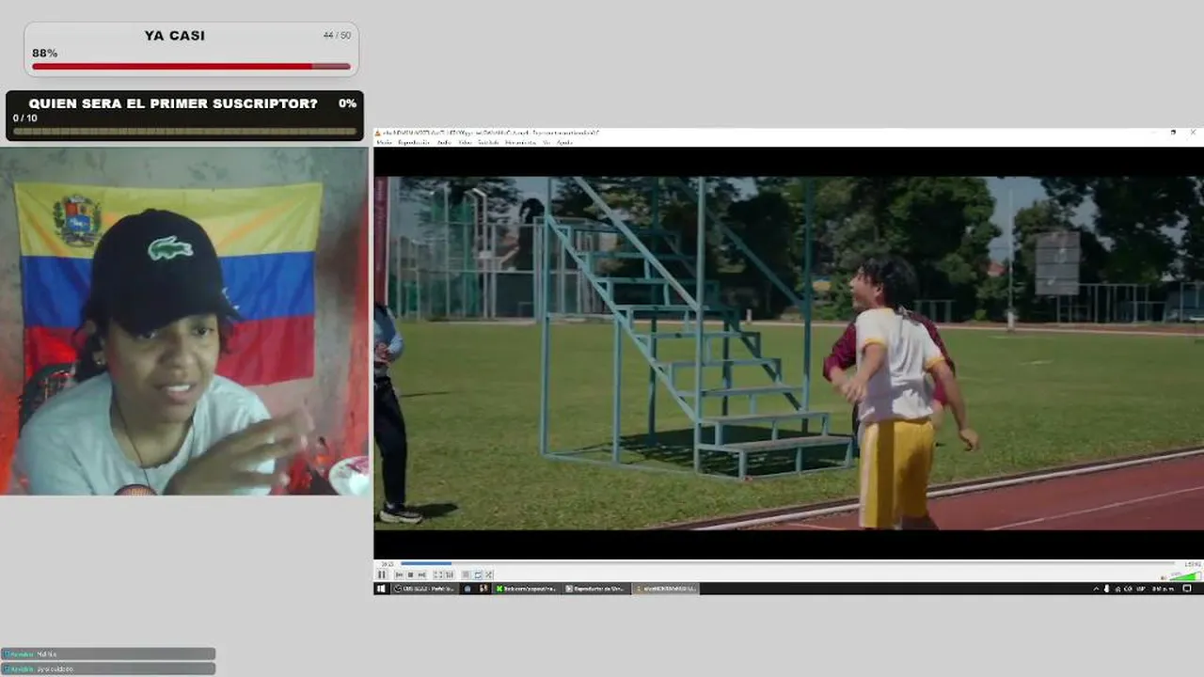
Task: Switch to OBS Studio taskbar button
Action: point(424,589)
